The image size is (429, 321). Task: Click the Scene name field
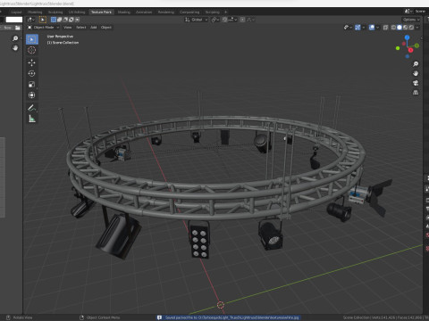[420, 12]
